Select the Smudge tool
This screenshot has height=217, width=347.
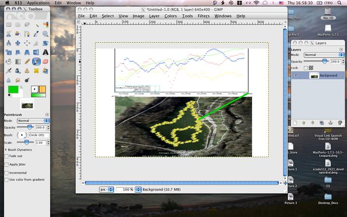point(18,80)
